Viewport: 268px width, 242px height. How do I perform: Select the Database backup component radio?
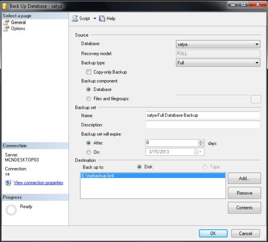point(88,89)
